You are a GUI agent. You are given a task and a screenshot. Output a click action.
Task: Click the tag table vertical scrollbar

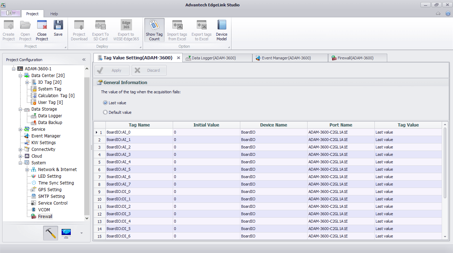445,163
